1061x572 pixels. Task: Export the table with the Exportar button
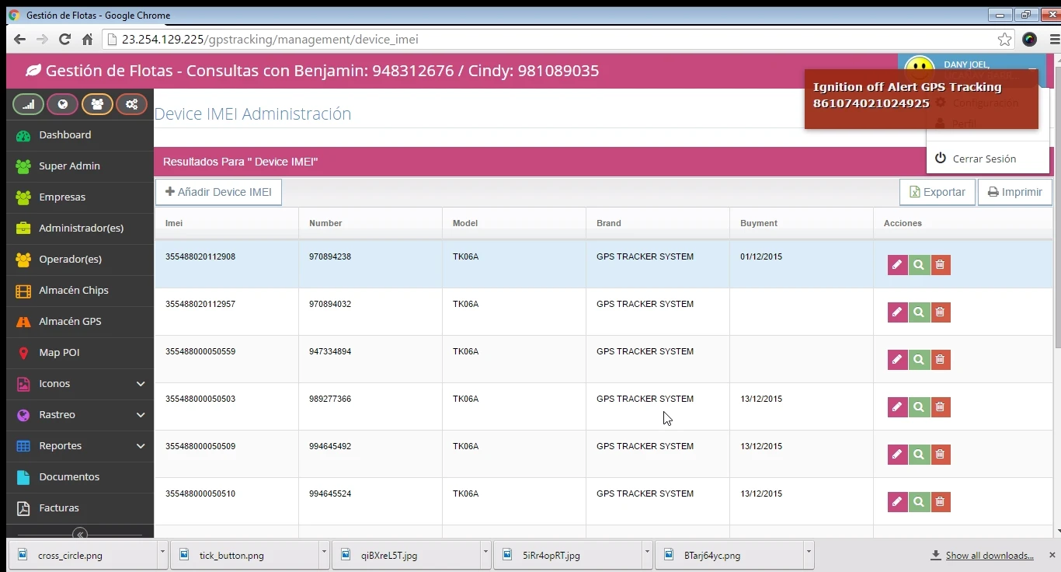click(x=937, y=192)
